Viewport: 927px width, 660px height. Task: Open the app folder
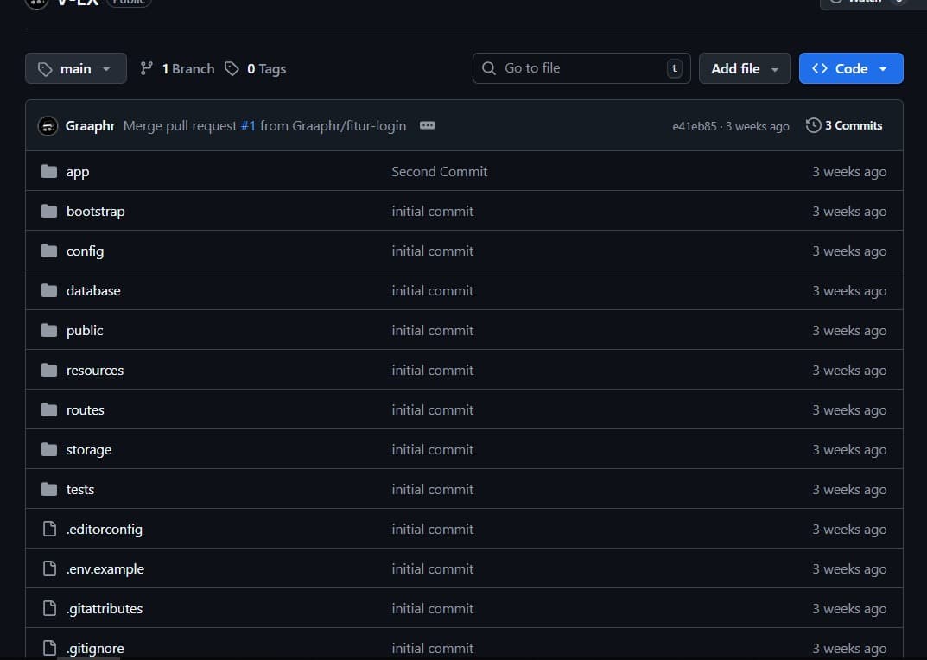pos(78,172)
